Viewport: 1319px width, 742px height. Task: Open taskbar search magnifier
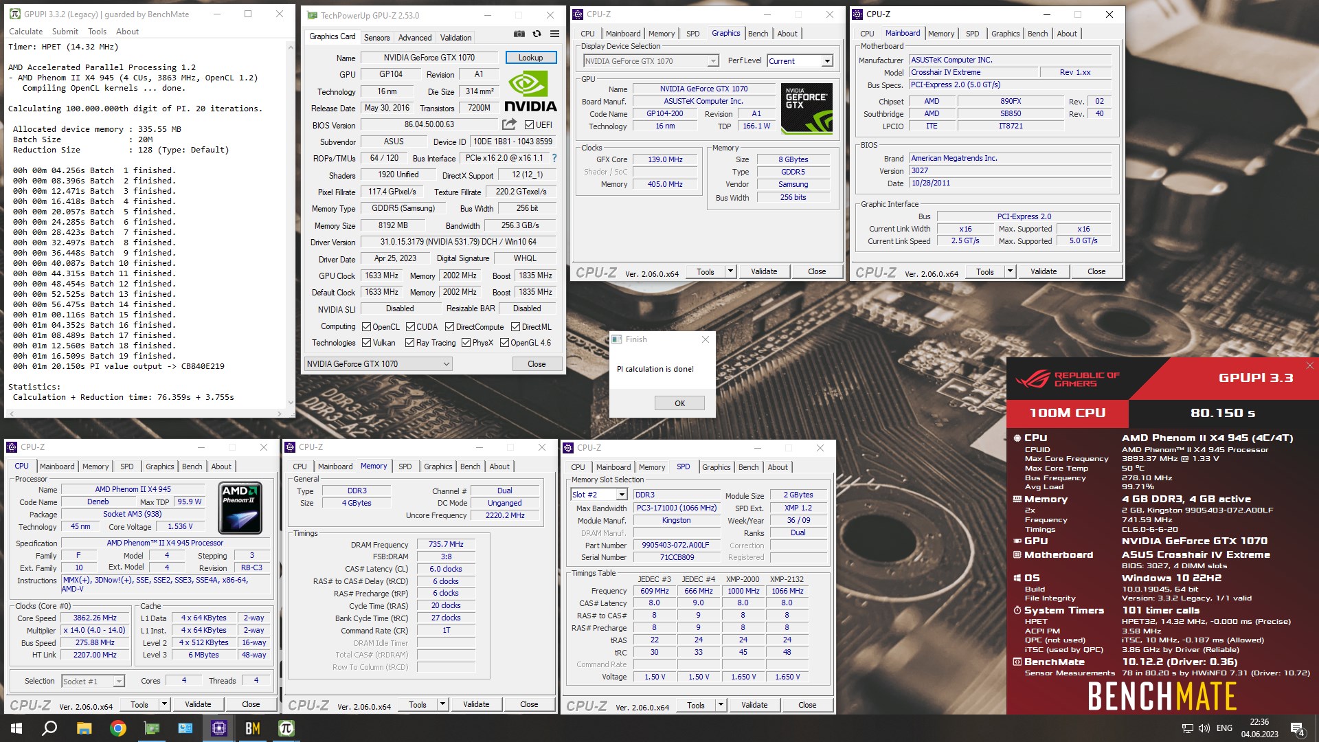[49, 728]
